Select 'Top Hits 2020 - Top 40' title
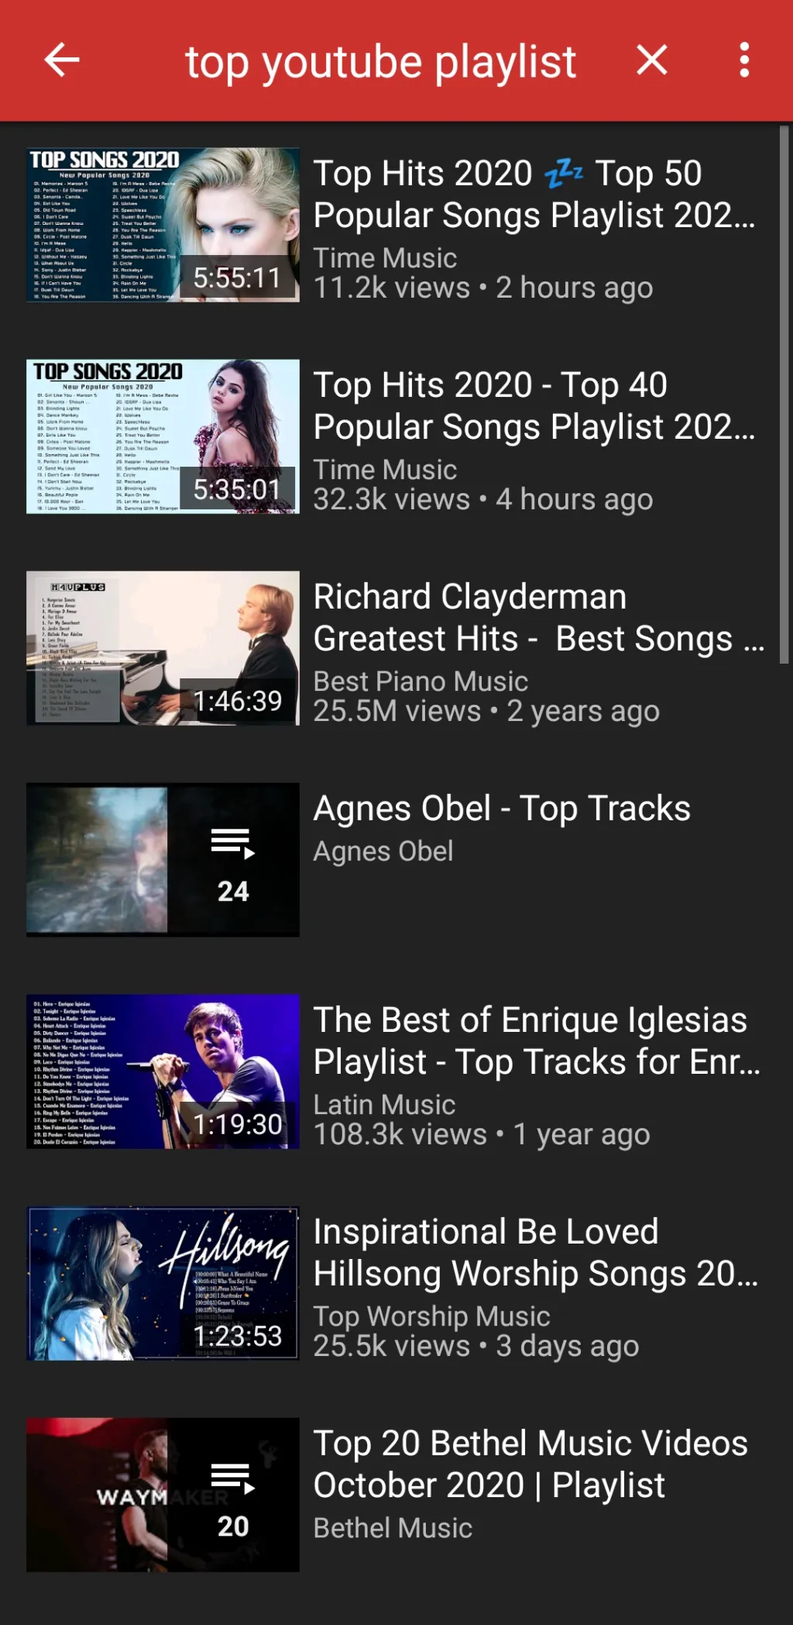 click(x=534, y=405)
